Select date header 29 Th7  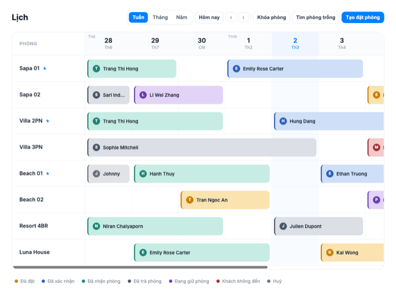[x=155, y=43]
